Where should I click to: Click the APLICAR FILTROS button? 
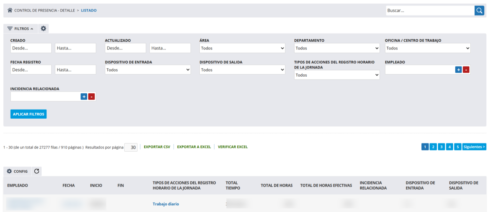coord(29,114)
